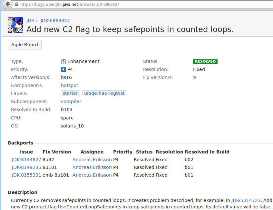Screen dimensions: 273x210
Task: Open the Agile Board
Action: pyautogui.click(x=24, y=45)
